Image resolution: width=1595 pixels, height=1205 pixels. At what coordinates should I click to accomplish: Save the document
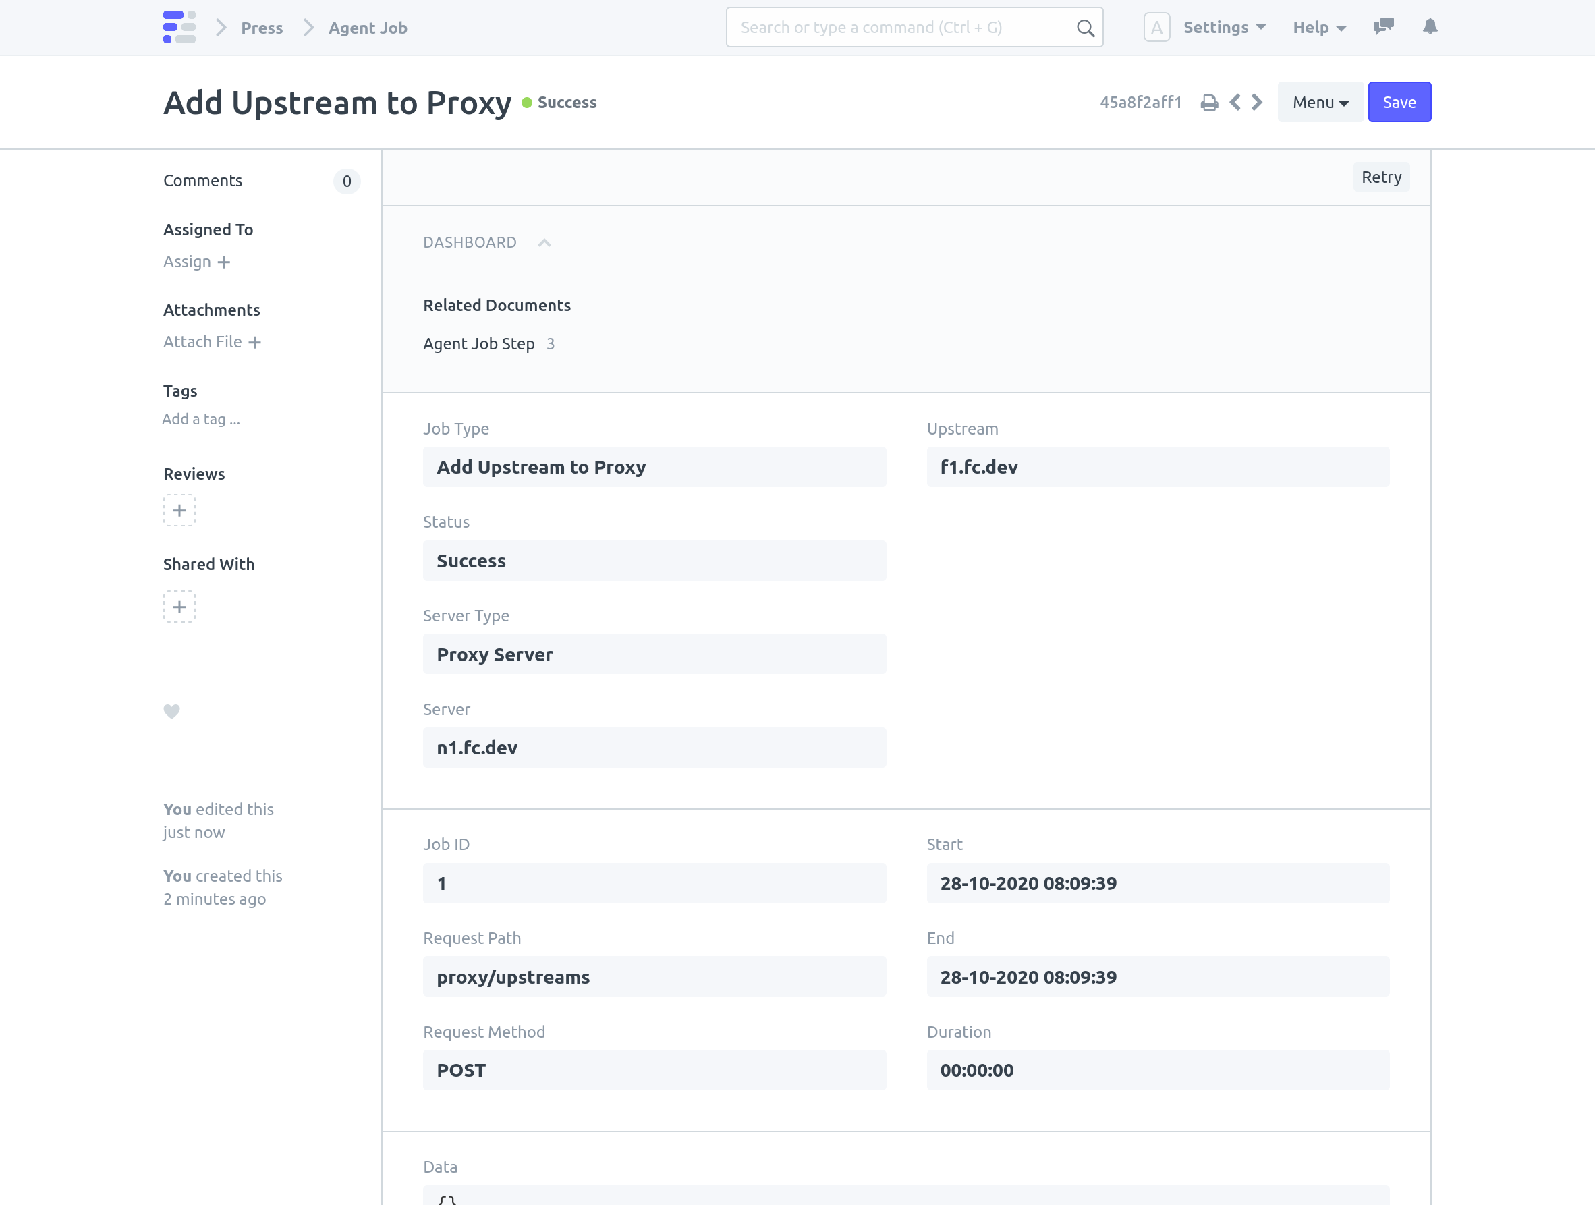coord(1399,102)
